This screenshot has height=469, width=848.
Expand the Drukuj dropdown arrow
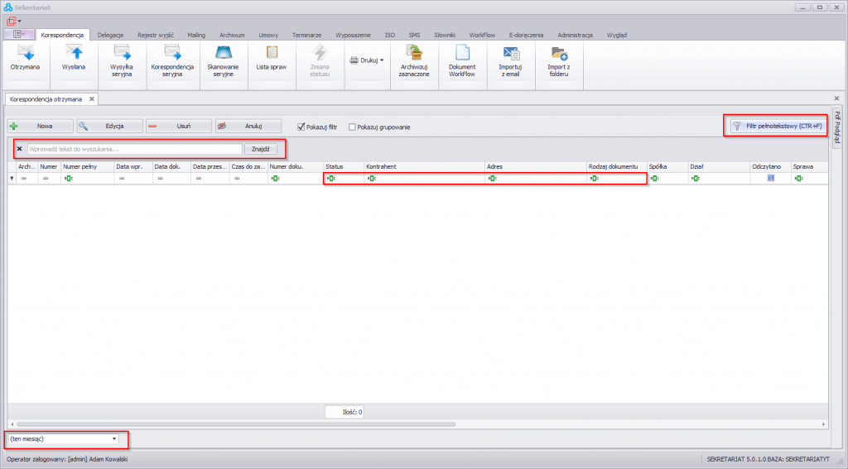click(x=382, y=60)
